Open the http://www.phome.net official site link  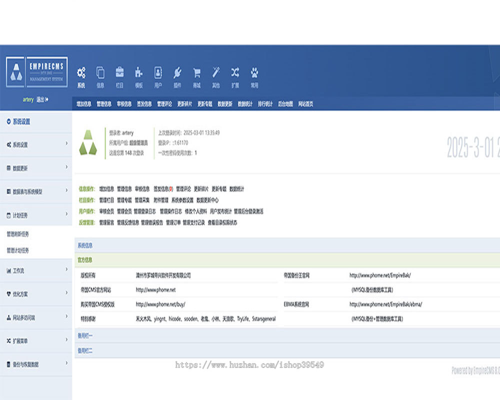(155, 290)
